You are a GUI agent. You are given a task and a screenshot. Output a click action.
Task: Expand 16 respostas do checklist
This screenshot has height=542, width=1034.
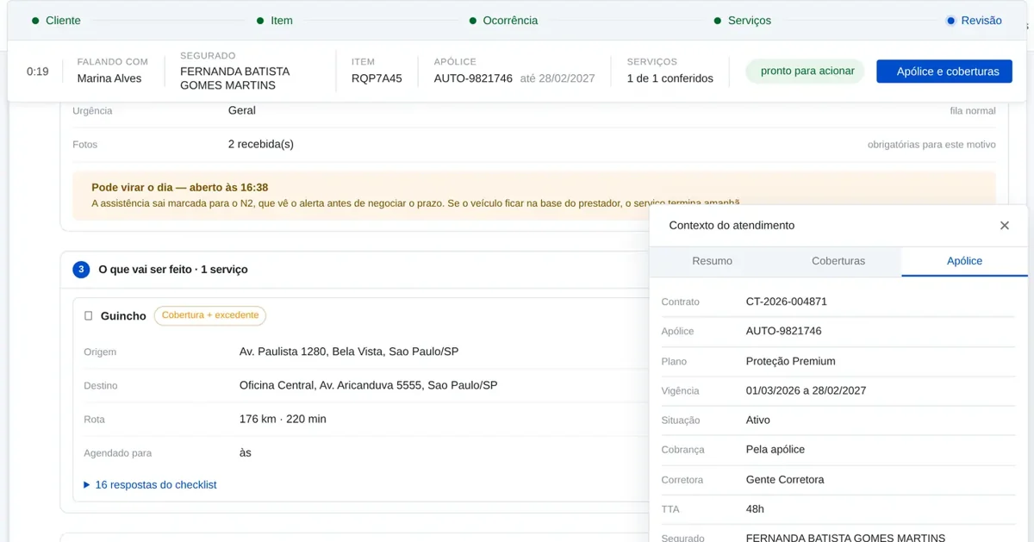[150, 485]
